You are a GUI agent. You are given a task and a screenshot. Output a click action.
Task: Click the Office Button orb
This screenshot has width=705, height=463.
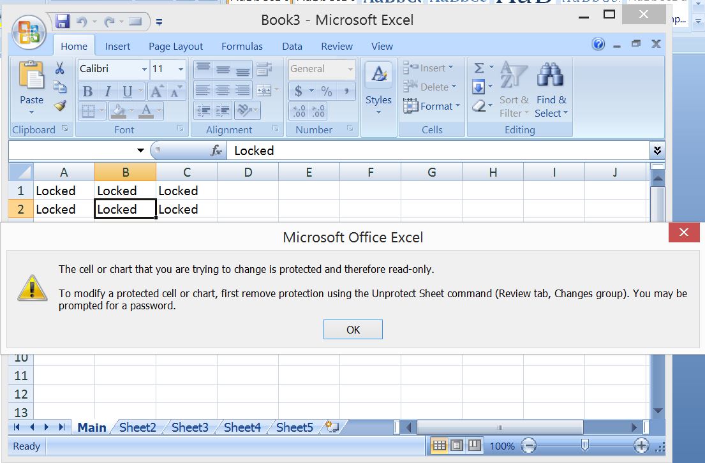point(29,33)
